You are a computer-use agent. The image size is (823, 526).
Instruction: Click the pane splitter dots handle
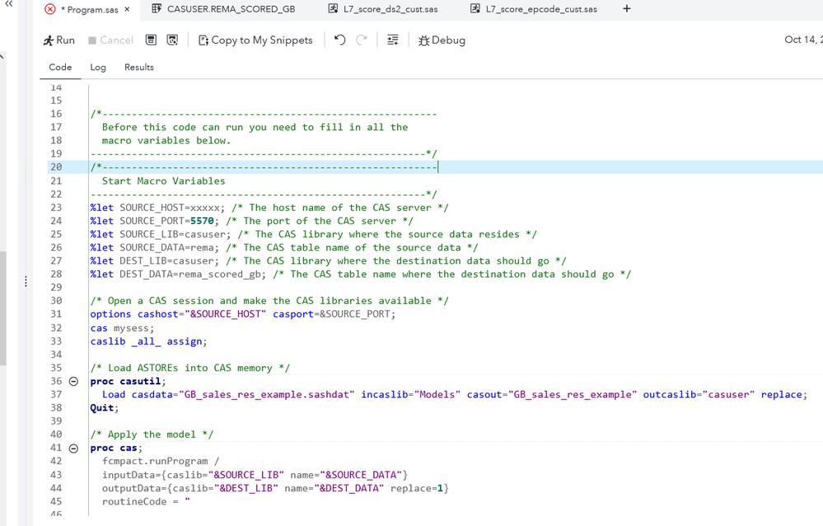click(x=26, y=282)
